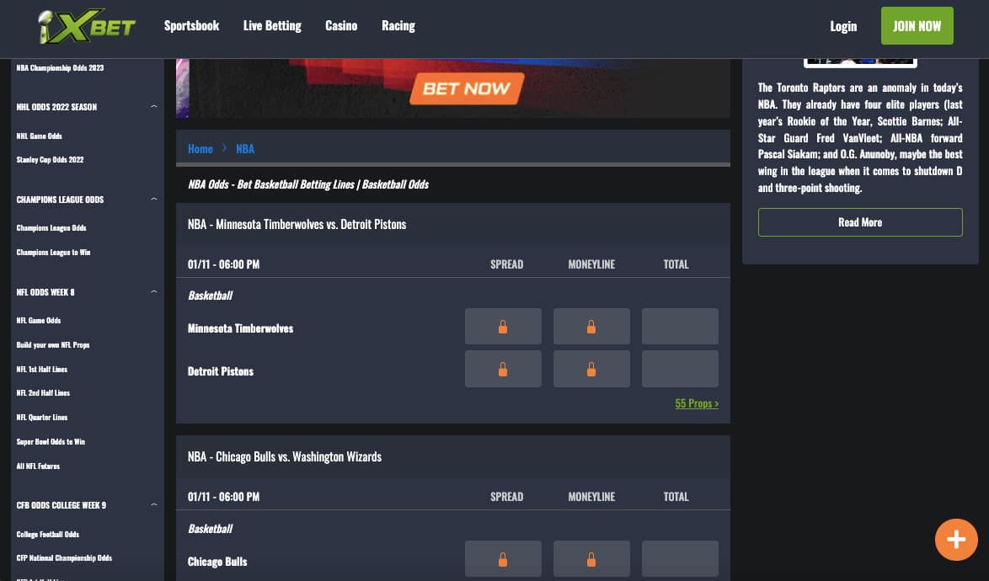Open Super Bowl Odds to Win

click(x=51, y=442)
